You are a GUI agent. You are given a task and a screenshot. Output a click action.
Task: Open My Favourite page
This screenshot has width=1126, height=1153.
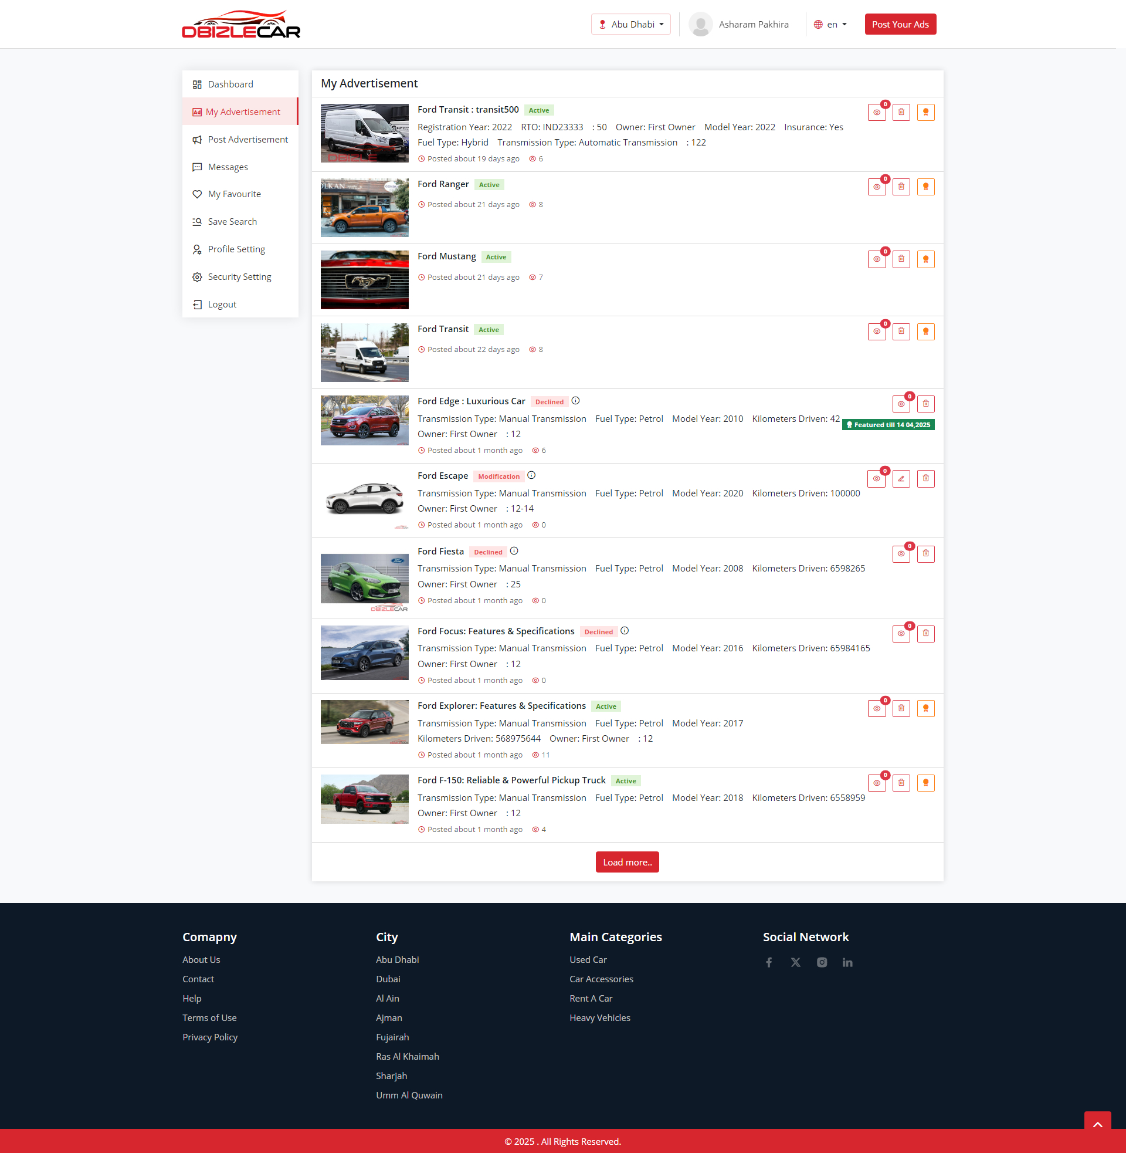tap(240, 194)
